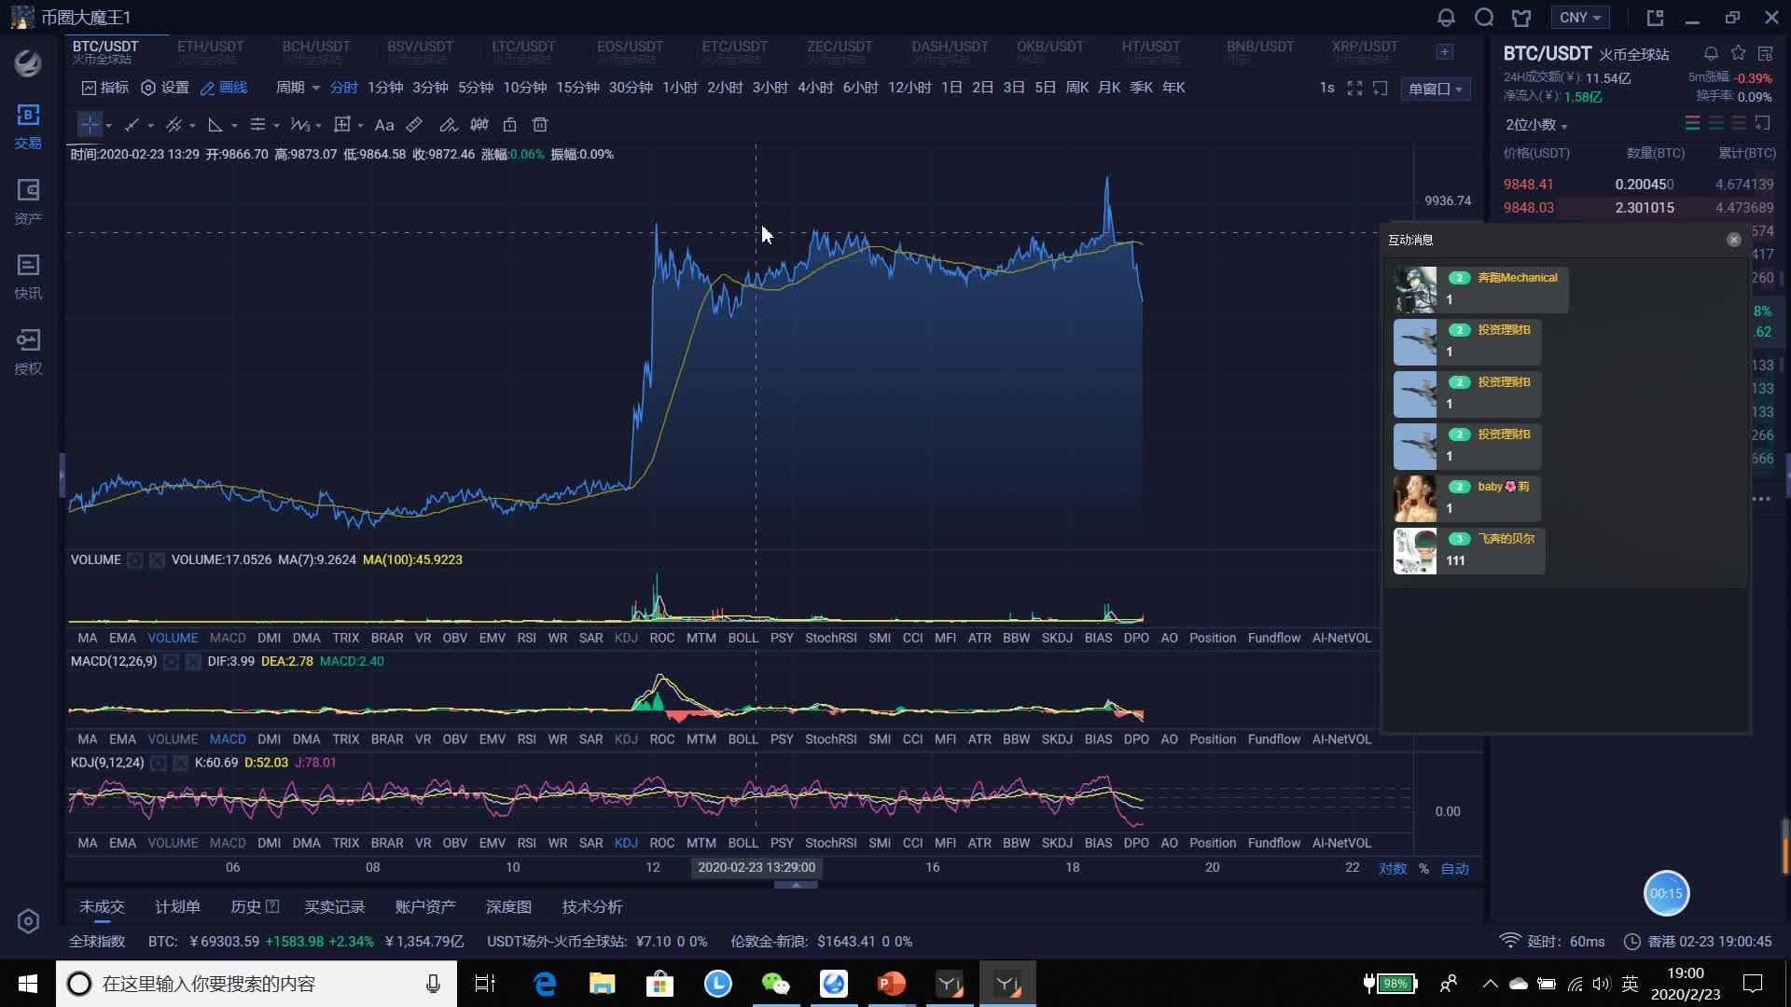
Task: Select the 15分钟 timeframe
Action: point(577,87)
